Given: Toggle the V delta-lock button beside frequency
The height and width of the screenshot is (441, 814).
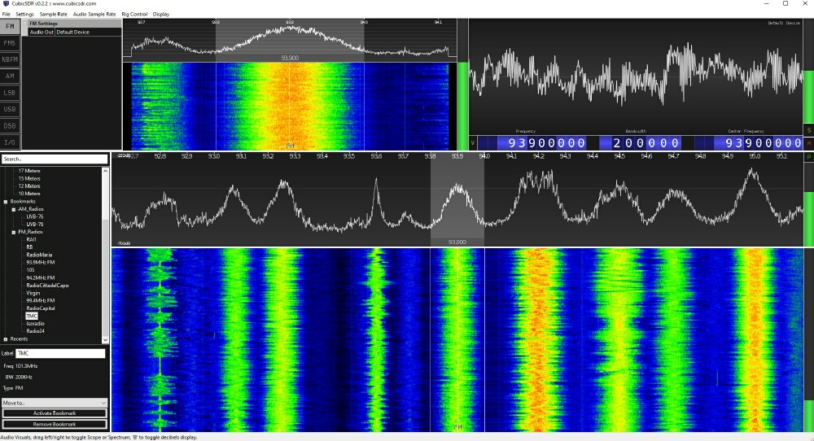Looking at the screenshot, I should [473, 143].
